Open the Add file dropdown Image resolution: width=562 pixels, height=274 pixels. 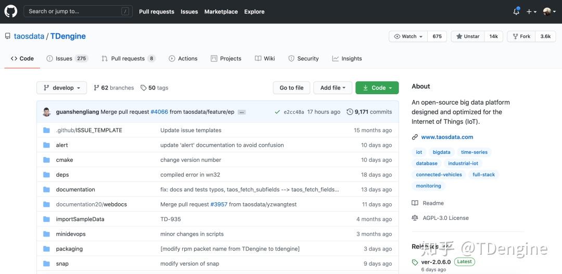tap(333, 88)
